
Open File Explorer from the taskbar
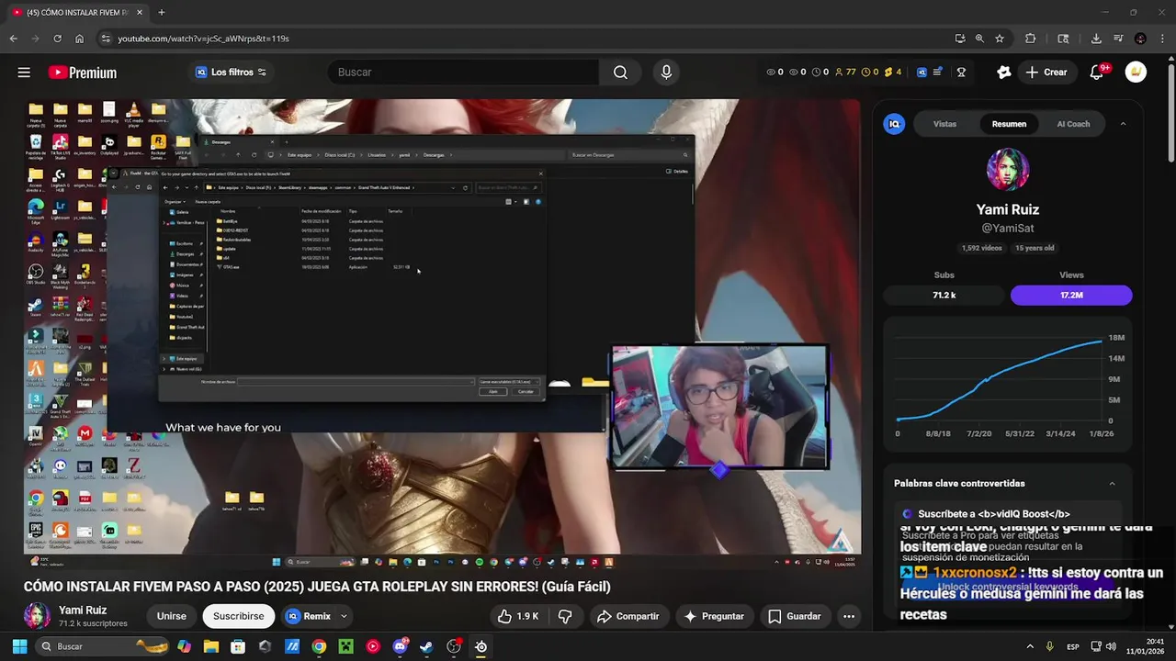click(x=211, y=646)
